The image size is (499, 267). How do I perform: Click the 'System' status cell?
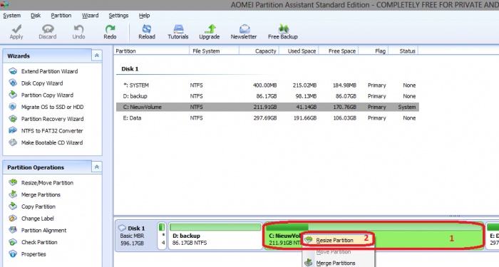point(407,107)
